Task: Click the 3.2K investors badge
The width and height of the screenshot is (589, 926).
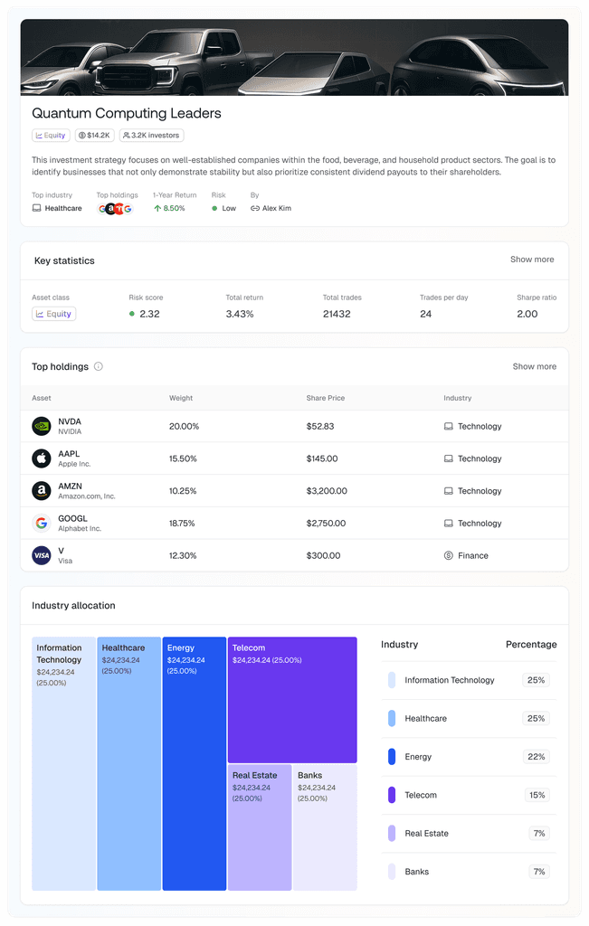Action: (151, 136)
